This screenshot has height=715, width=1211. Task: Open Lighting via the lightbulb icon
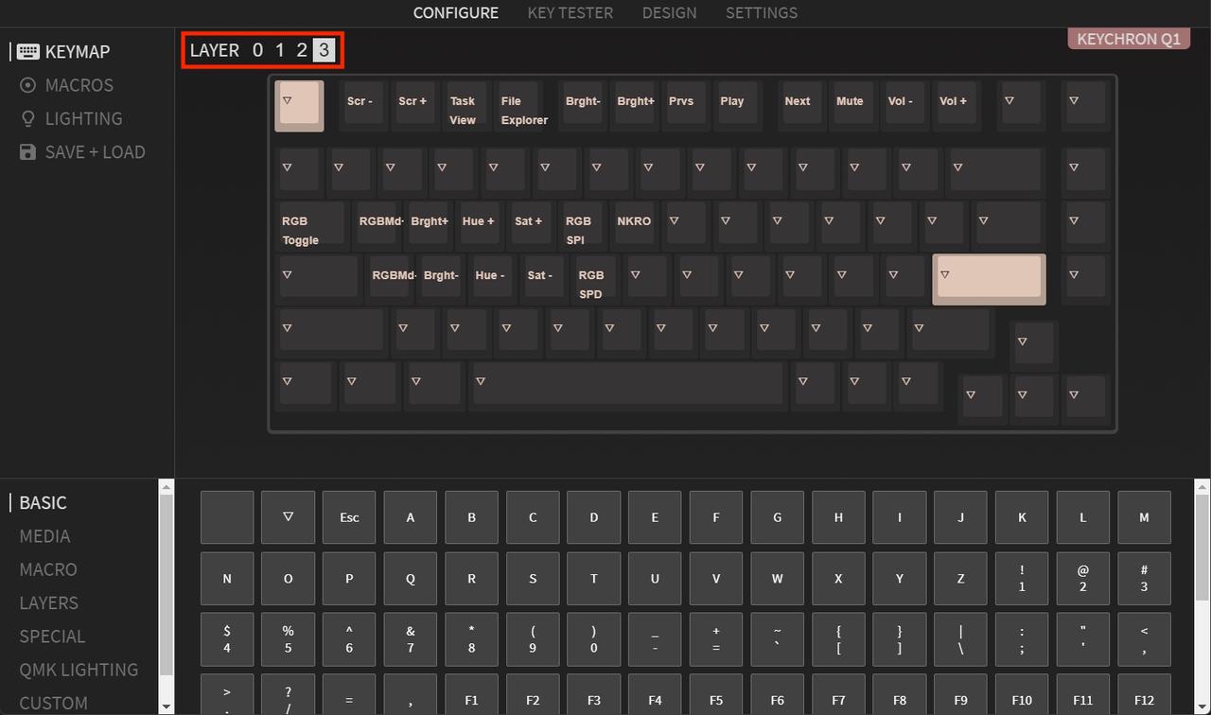click(x=28, y=118)
